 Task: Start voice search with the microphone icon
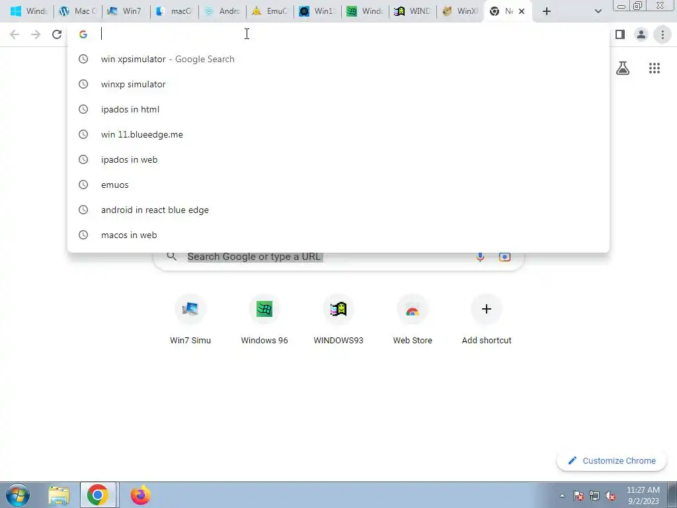[x=480, y=257]
